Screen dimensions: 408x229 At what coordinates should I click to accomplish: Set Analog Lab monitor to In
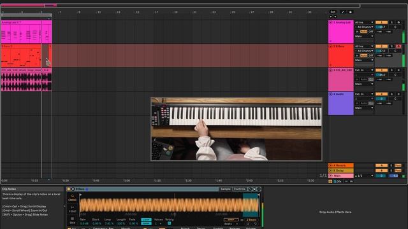click(357, 32)
